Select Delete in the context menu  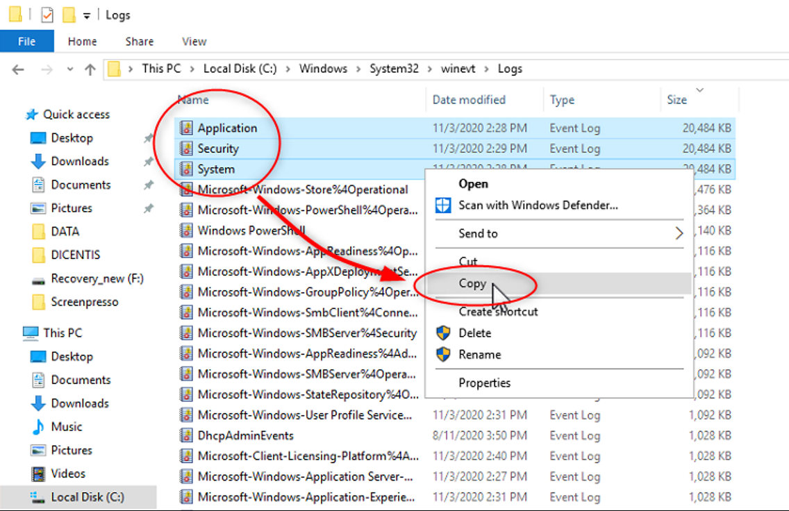click(x=474, y=333)
